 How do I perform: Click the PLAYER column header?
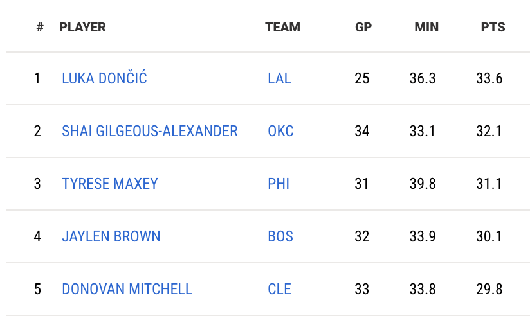coord(82,27)
